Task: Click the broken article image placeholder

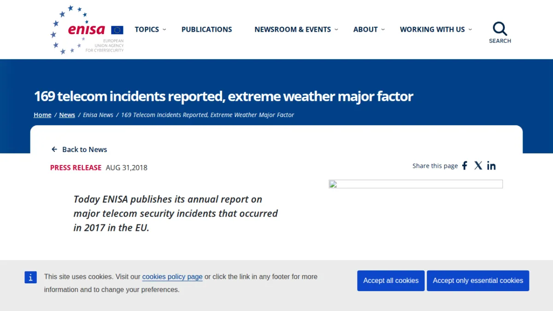Action: click(416, 184)
